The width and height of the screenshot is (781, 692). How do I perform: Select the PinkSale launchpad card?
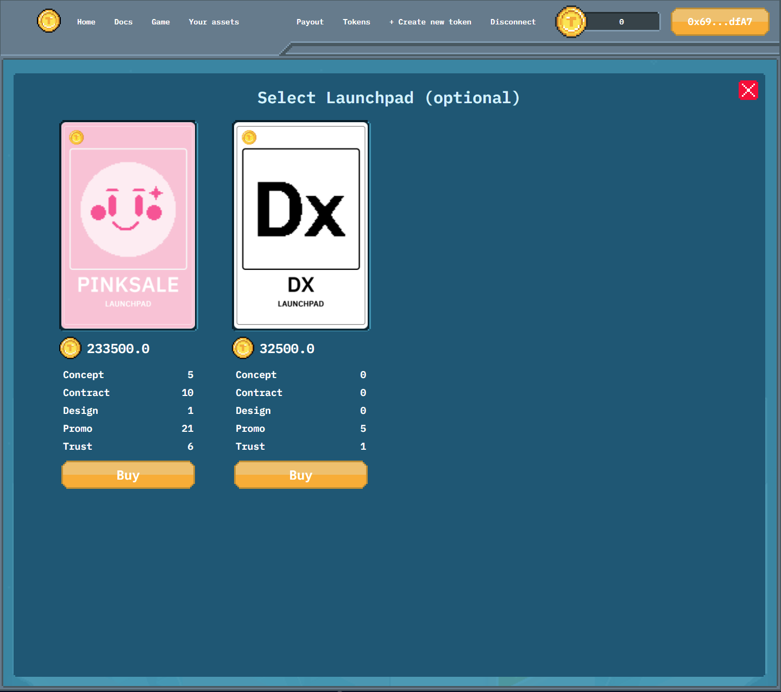click(x=128, y=225)
